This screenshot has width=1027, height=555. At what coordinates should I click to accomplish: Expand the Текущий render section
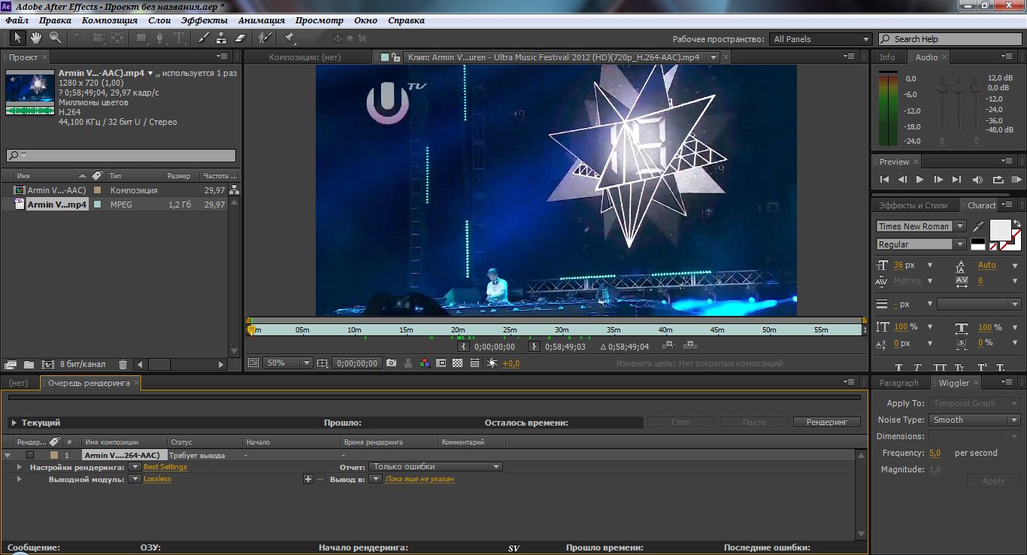(14, 423)
